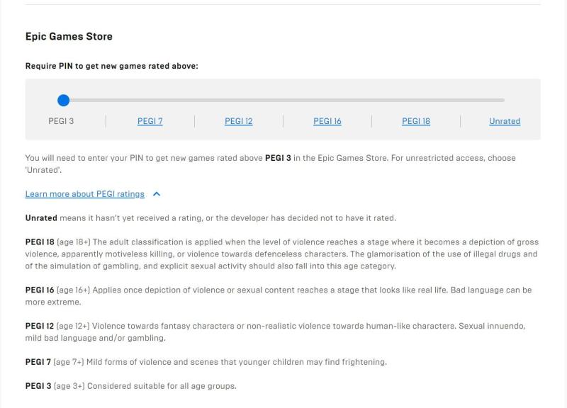The width and height of the screenshot is (567, 408).
Task: Click slider track above the PEGI 16 label
Action: 327,101
